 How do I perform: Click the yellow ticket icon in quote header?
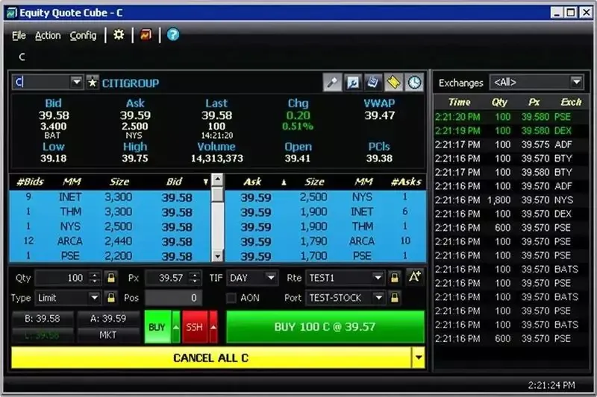point(394,83)
